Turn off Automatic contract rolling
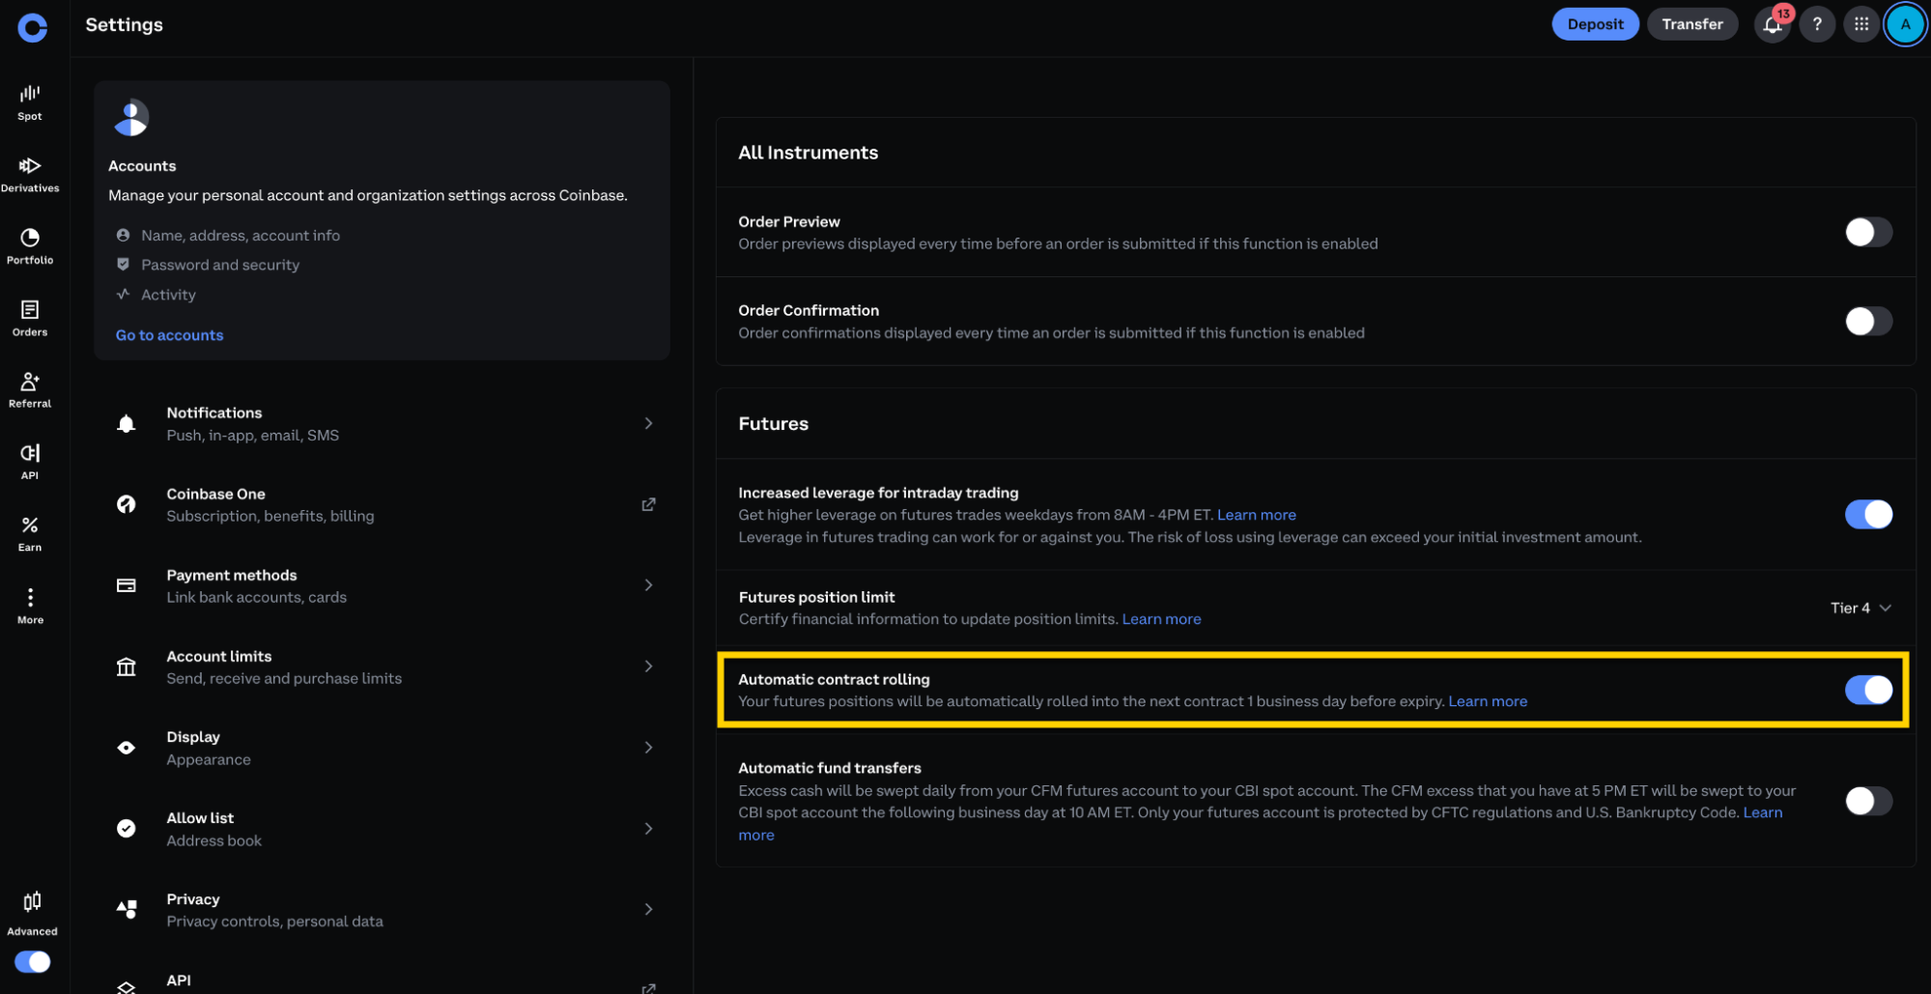 [1868, 690]
